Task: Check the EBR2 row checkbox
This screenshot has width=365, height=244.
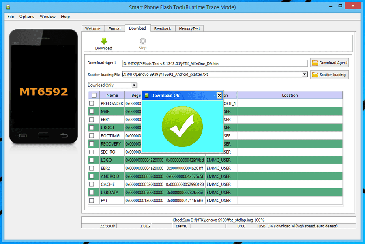Action: (92, 168)
